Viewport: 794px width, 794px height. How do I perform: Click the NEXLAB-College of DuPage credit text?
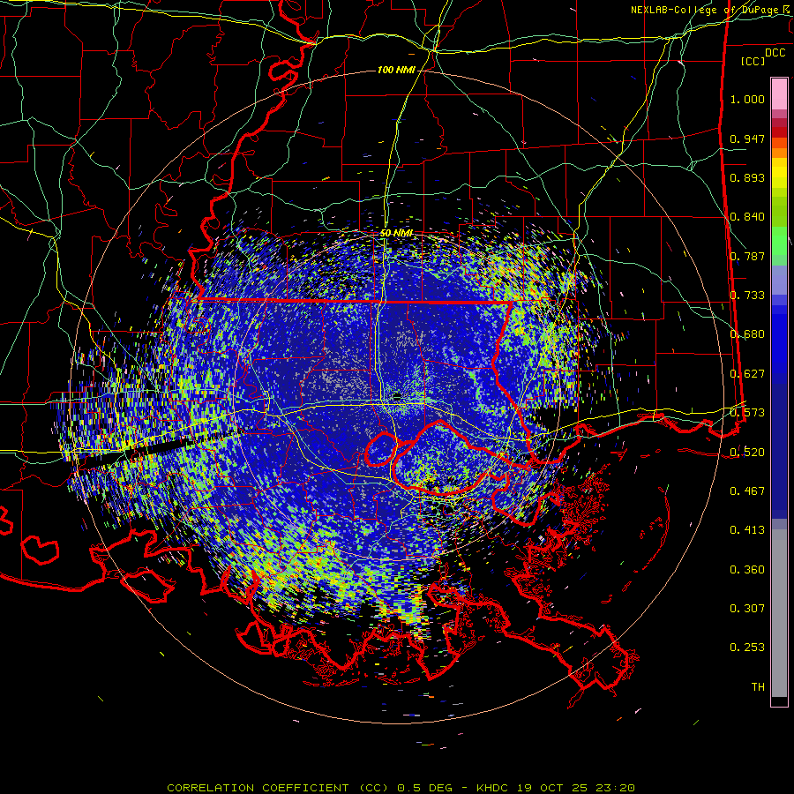pos(711,10)
